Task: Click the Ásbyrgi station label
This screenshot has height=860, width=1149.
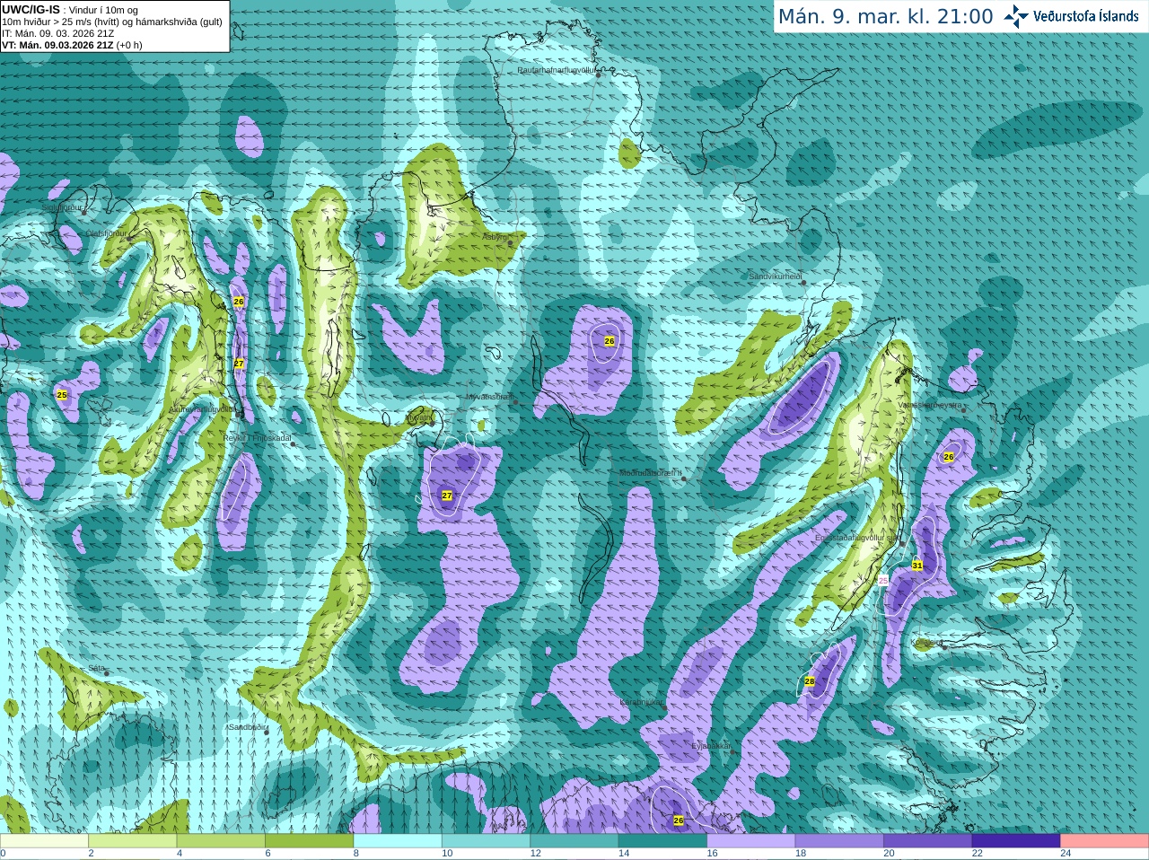Action: pyautogui.click(x=495, y=237)
